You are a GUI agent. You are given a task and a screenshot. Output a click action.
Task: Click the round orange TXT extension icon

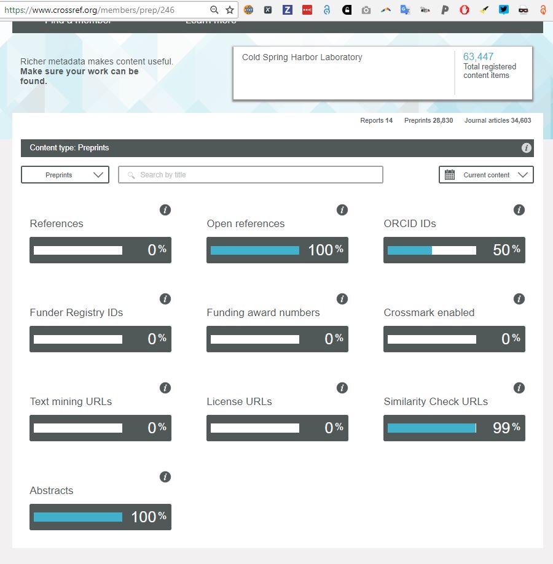[248, 10]
